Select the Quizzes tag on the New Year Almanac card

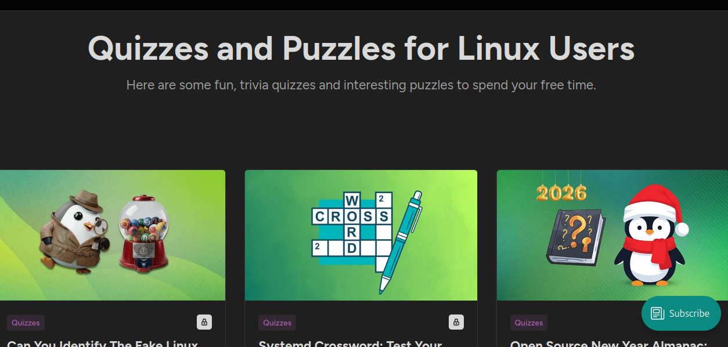click(x=528, y=323)
